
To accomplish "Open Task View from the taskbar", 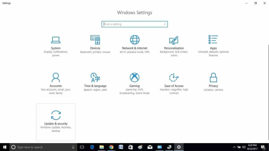I will (82, 147).
